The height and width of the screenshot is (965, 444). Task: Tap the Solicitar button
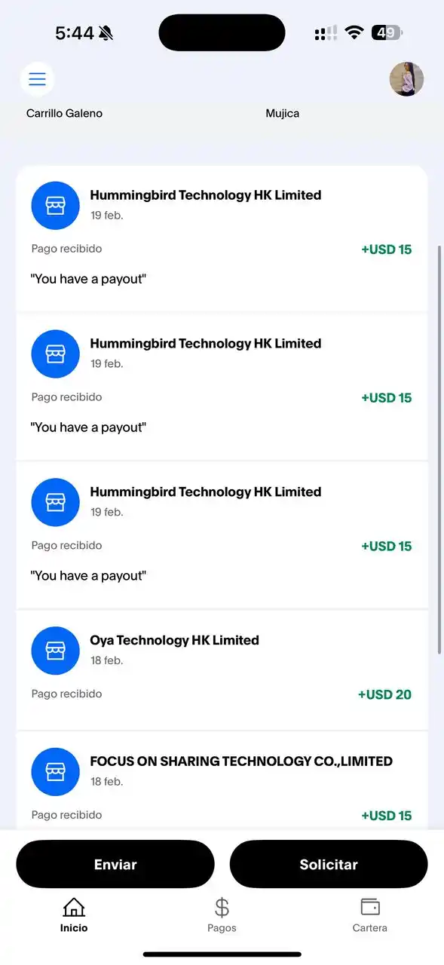[329, 865]
